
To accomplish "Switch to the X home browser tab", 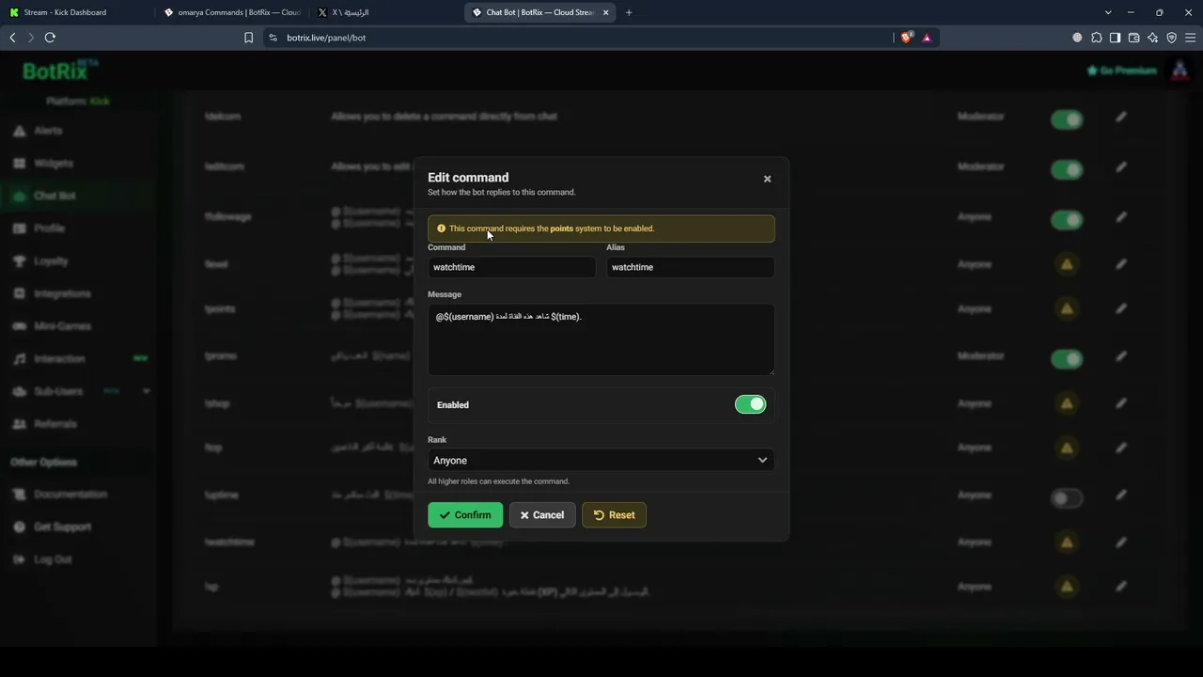I will [x=385, y=12].
